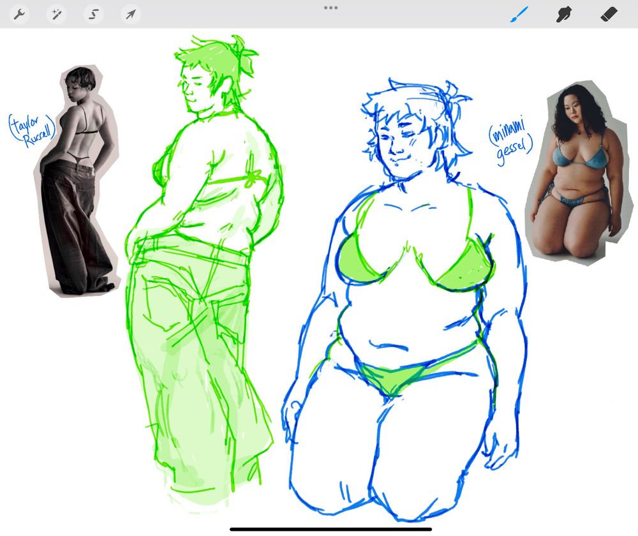The image size is (638, 536).
Task: Tap the green standing sketch figure
Action: [x=204, y=255]
